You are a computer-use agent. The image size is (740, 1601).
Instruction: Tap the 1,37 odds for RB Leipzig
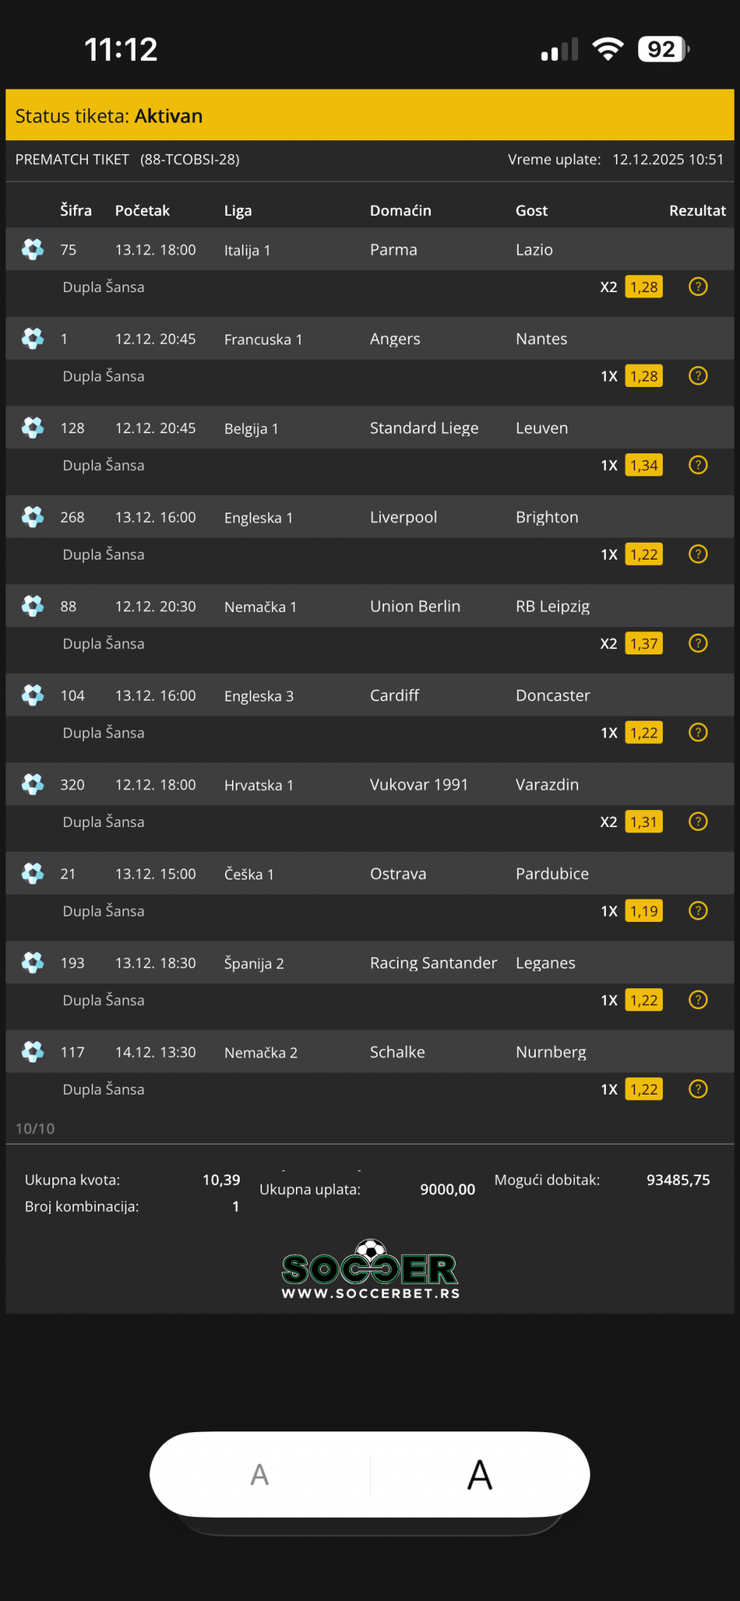pyautogui.click(x=644, y=644)
